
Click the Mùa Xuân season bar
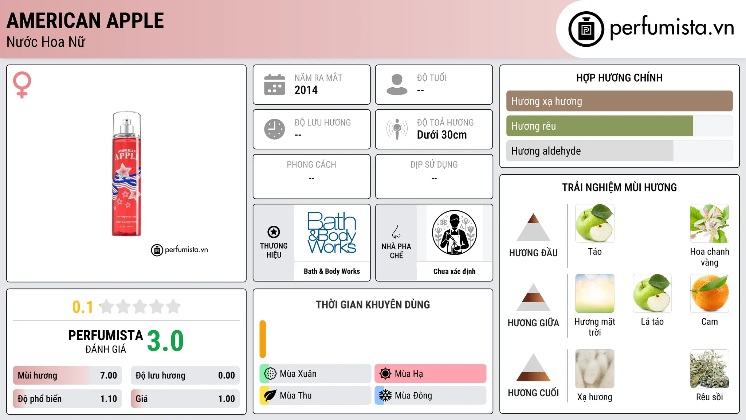pyautogui.click(x=315, y=374)
